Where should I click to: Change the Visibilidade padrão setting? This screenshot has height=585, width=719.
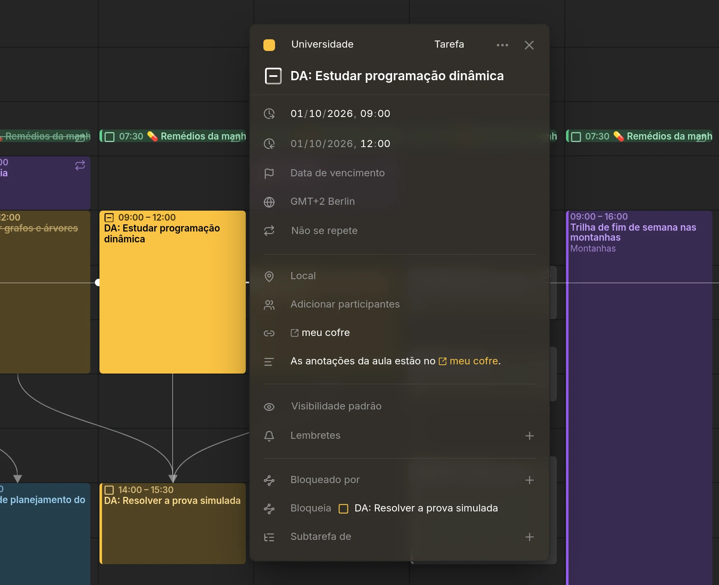tap(336, 406)
